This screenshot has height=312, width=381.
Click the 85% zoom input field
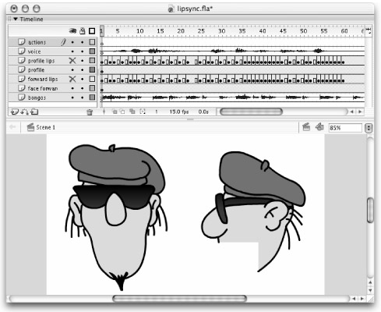click(x=345, y=128)
